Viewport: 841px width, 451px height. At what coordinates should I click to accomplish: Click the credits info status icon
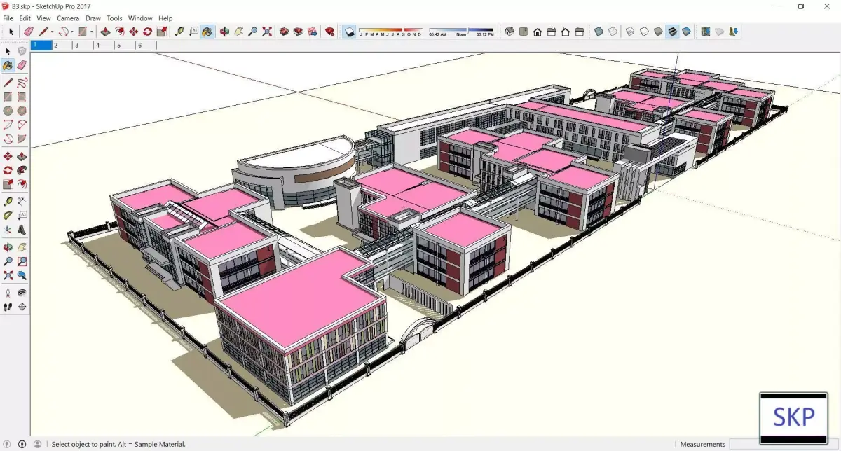[x=22, y=444]
